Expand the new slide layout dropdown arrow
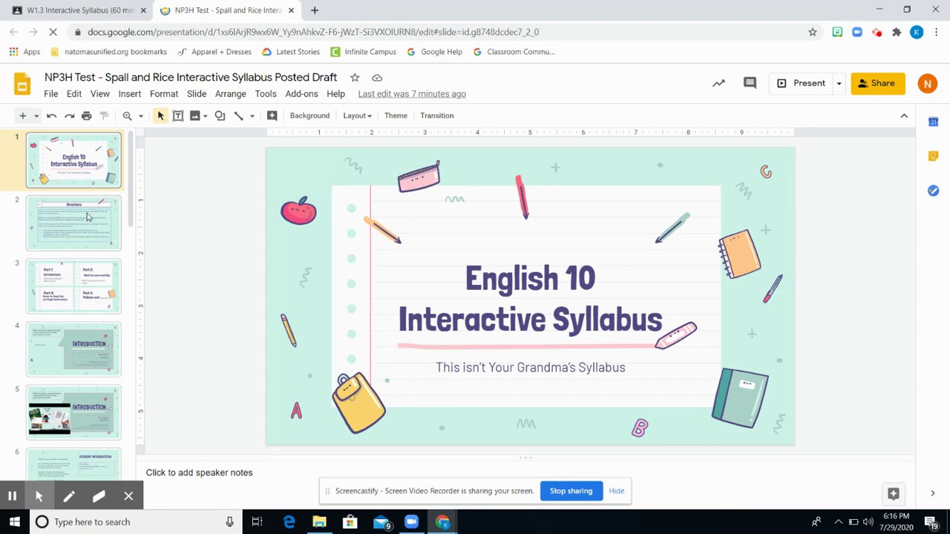 [36, 116]
